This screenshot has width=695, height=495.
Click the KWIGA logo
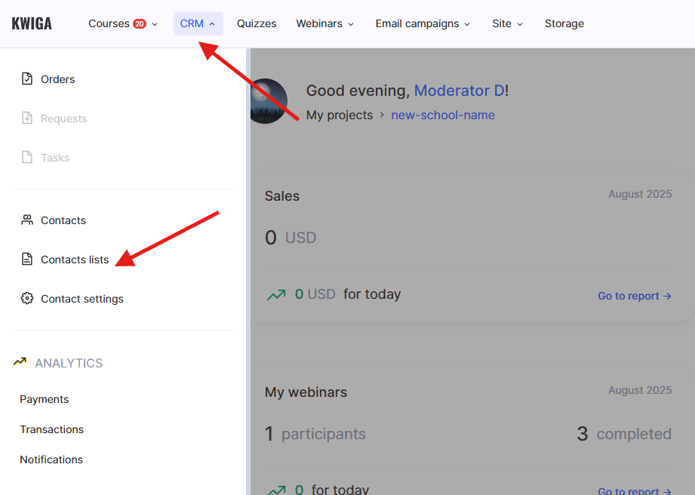pos(32,23)
